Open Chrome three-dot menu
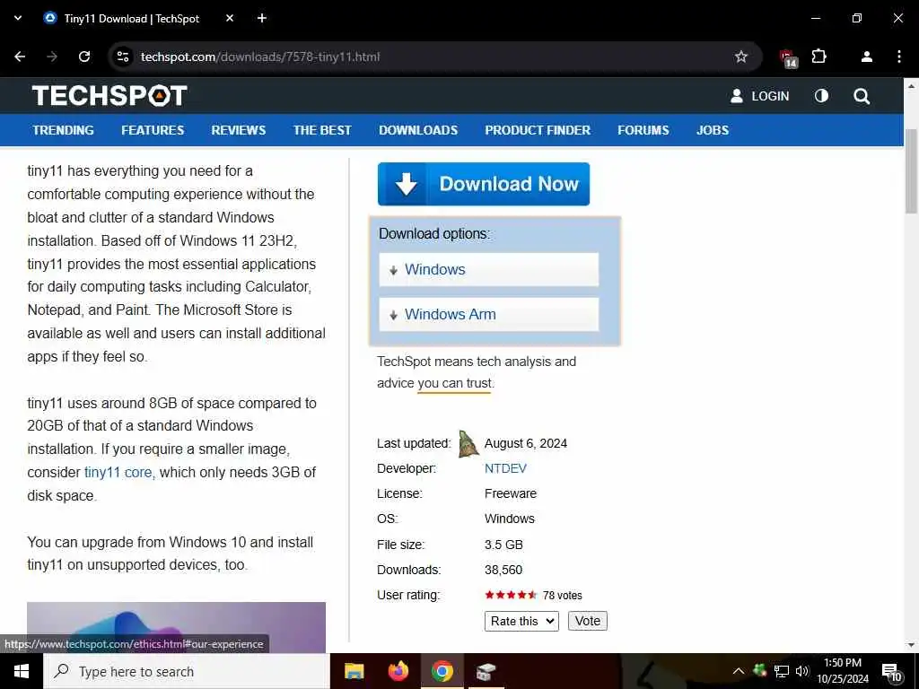Image resolution: width=919 pixels, height=689 pixels. [x=898, y=57]
